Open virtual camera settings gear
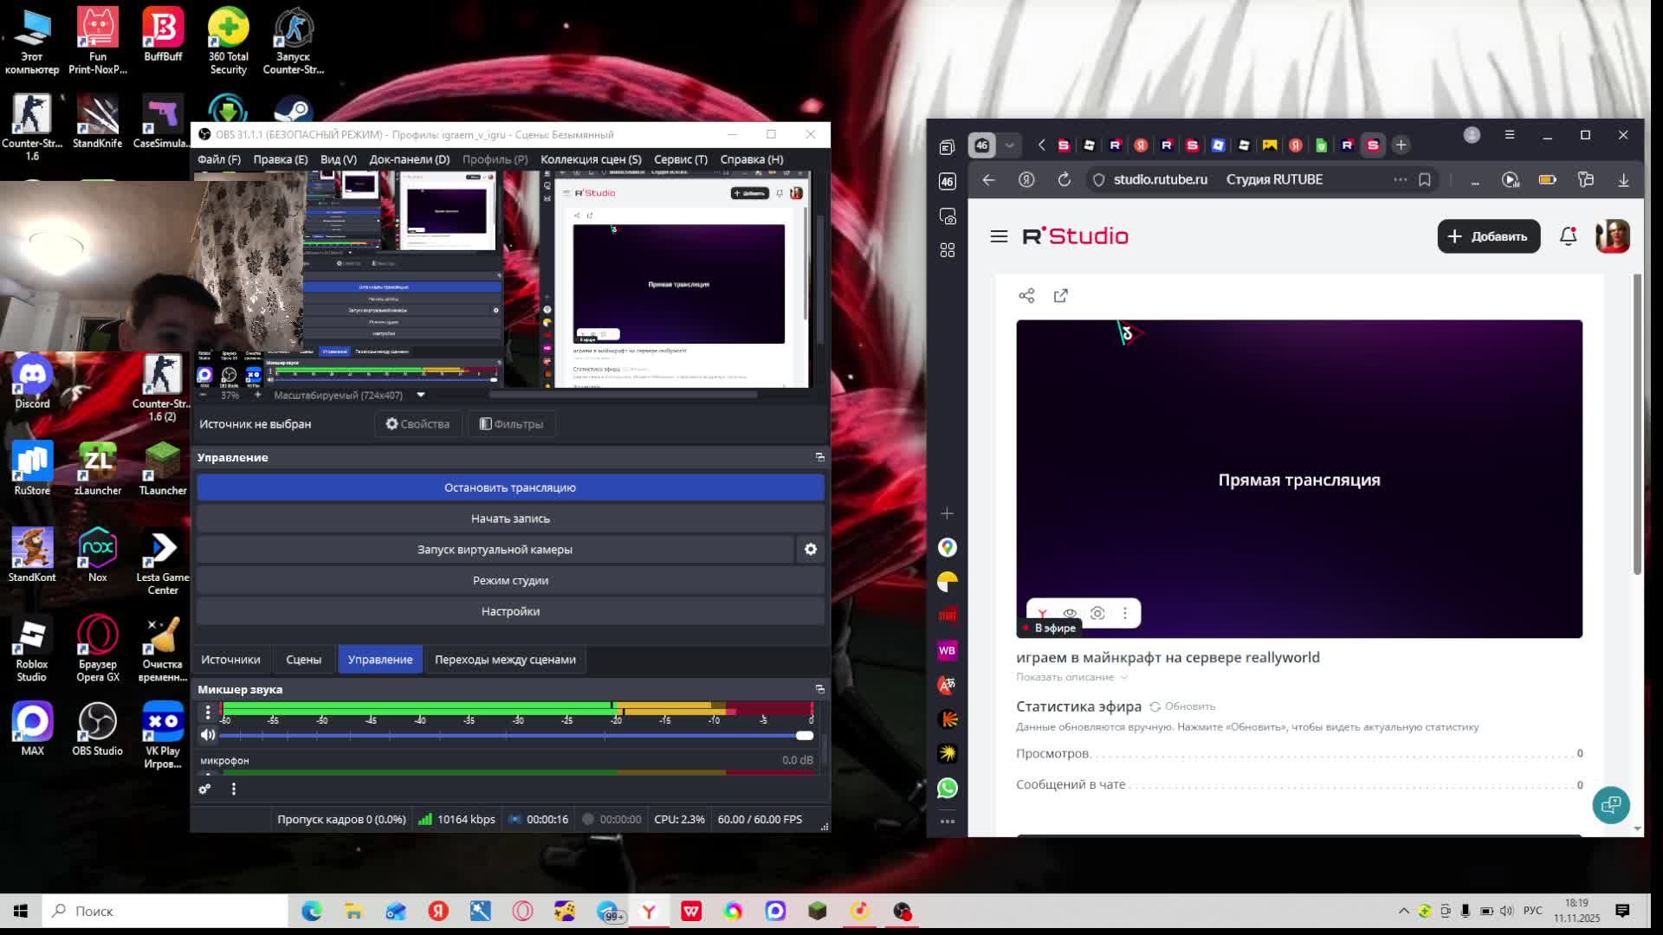The width and height of the screenshot is (1663, 935). click(811, 550)
